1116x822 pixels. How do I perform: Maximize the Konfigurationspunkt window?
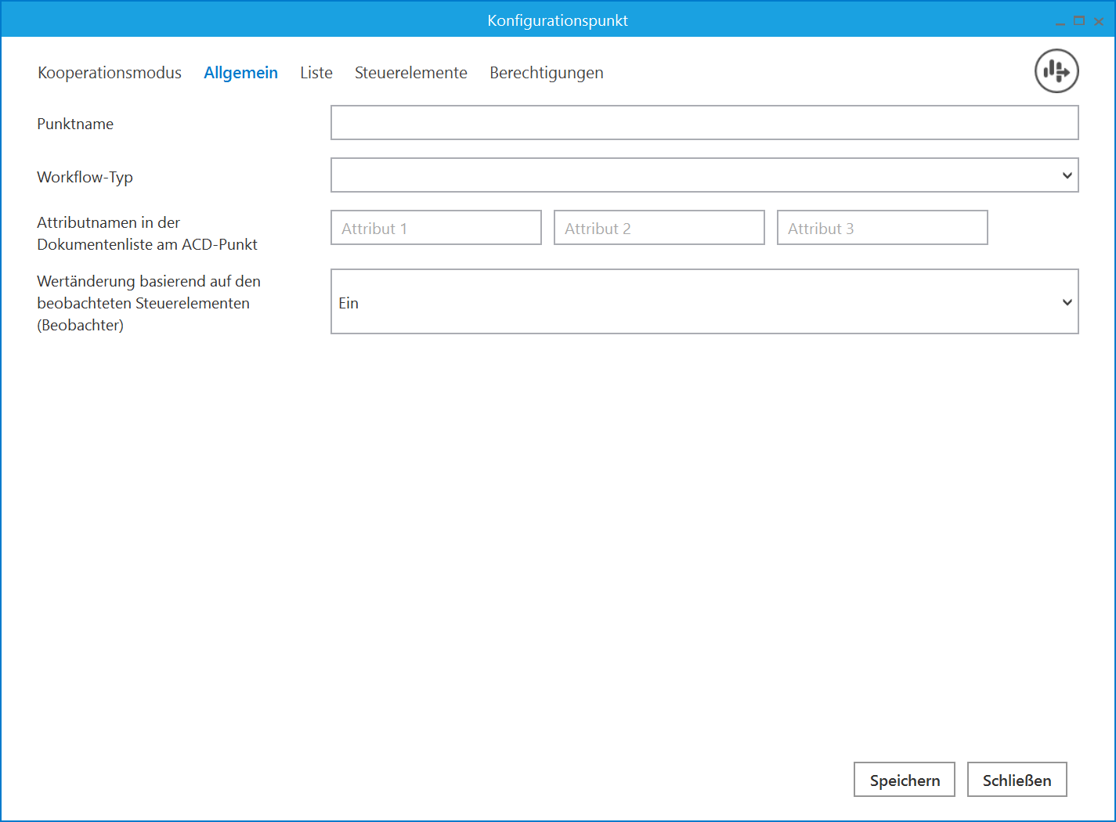(x=1079, y=21)
